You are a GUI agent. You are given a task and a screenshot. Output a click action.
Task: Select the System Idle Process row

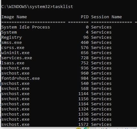pos(56,27)
